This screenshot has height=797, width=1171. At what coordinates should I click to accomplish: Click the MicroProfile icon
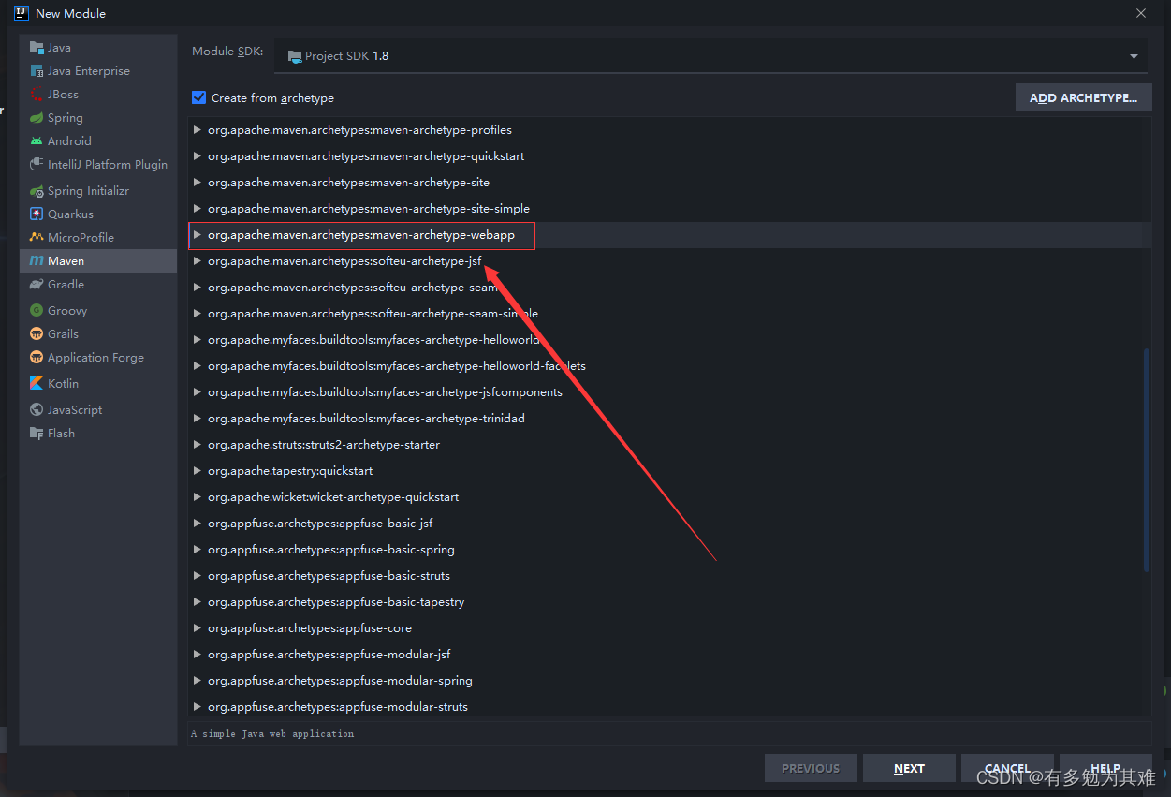coord(37,238)
